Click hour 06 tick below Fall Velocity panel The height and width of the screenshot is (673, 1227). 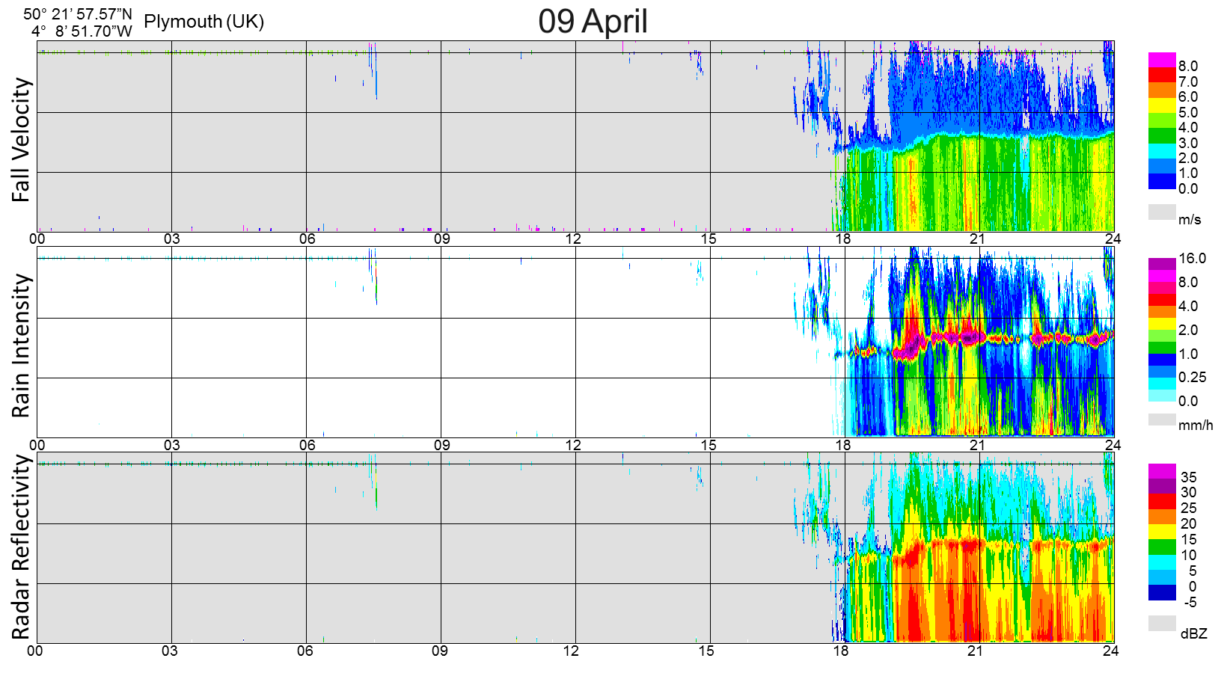pyautogui.click(x=307, y=239)
